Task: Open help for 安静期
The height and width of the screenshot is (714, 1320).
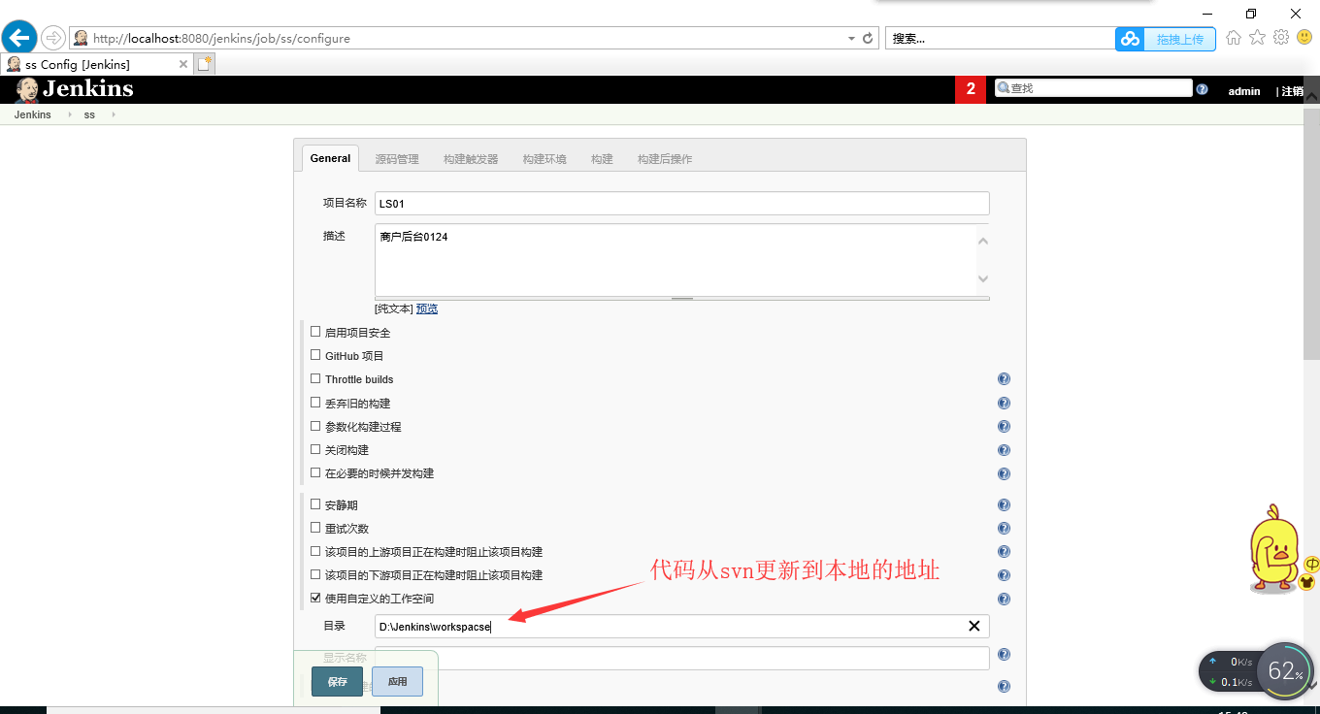Action: coord(1004,505)
